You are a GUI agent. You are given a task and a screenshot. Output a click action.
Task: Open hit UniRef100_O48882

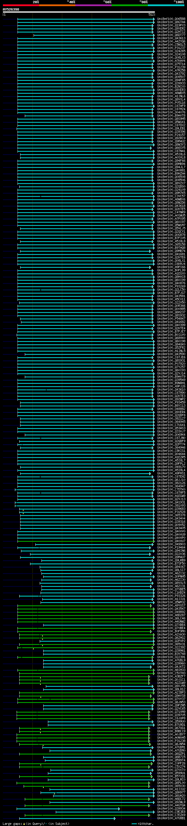pos(171,409)
